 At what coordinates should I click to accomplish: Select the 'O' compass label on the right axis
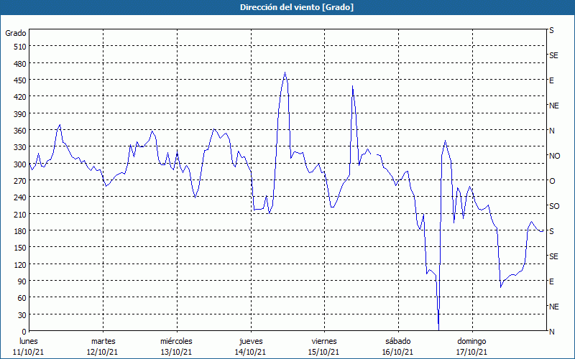coord(552,181)
